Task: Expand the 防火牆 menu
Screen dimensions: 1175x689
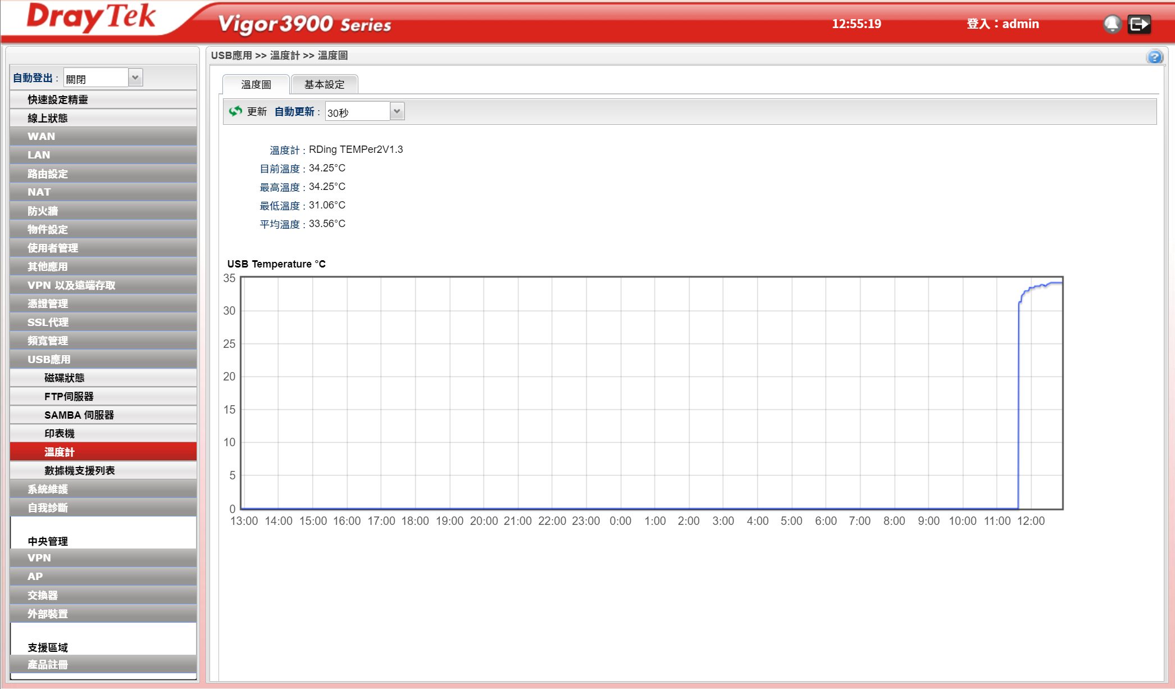Action: click(x=103, y=211)
